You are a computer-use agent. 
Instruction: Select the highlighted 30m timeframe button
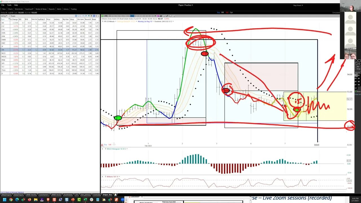pos(132,16)
